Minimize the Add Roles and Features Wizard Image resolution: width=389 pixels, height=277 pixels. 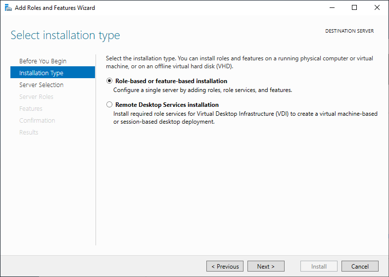(x=331, y=8)
